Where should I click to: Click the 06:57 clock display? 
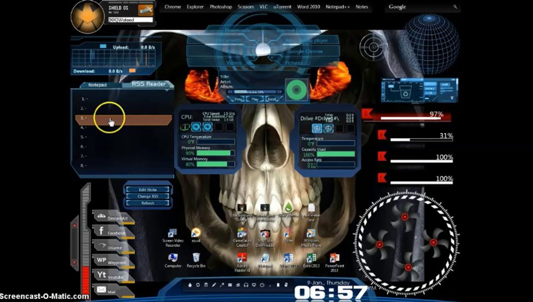(x=330, y=293)
